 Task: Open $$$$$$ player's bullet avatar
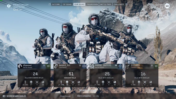tap(128, 66)
